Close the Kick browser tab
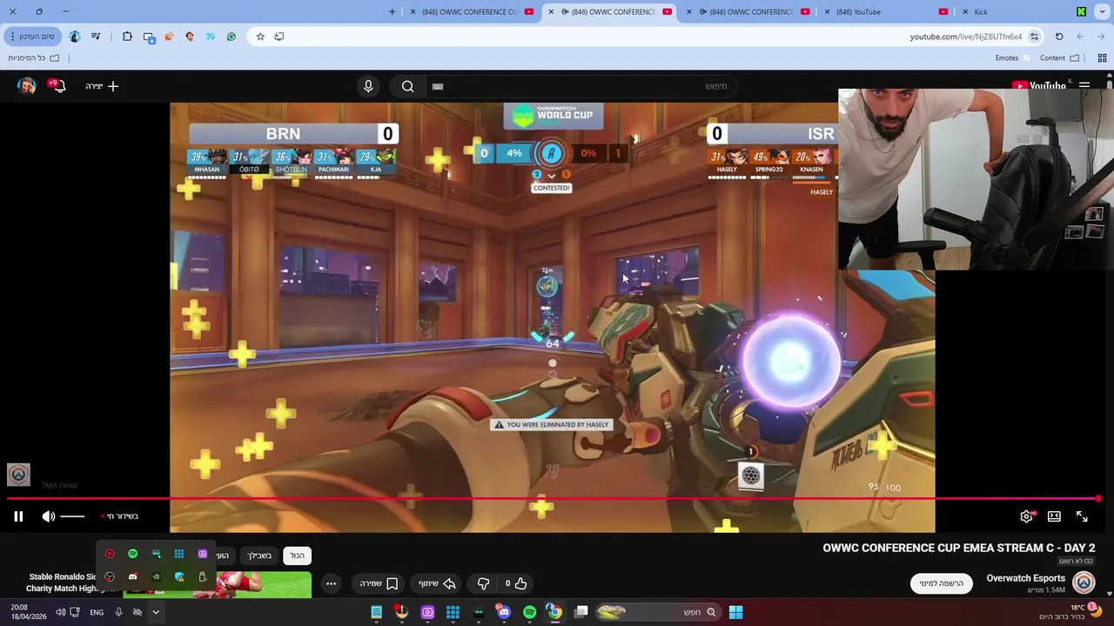 point(965,11)
